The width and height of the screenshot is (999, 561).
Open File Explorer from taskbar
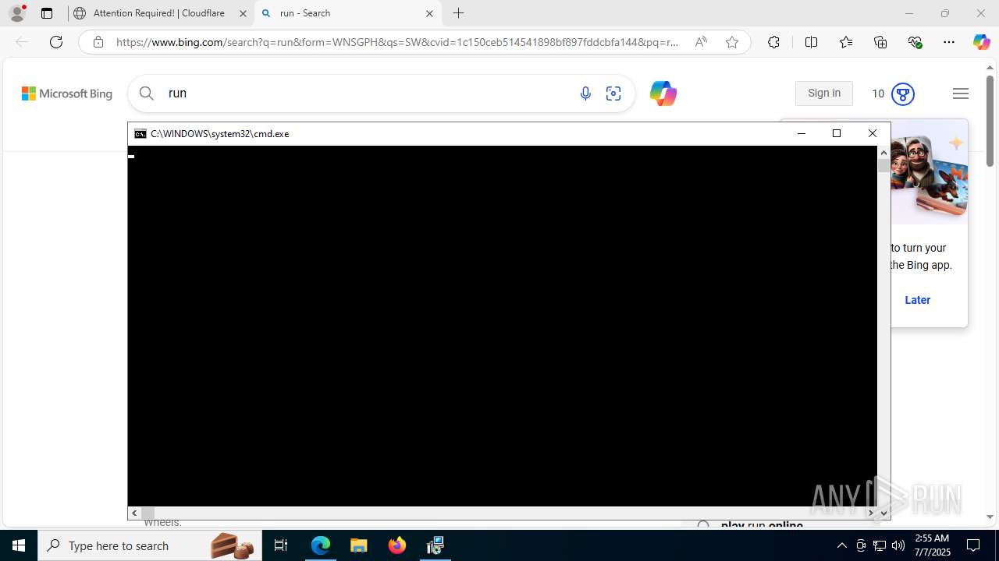click(x=359, y=545)
